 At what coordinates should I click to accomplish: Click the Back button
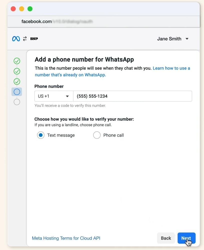click(x=166, y=238)
